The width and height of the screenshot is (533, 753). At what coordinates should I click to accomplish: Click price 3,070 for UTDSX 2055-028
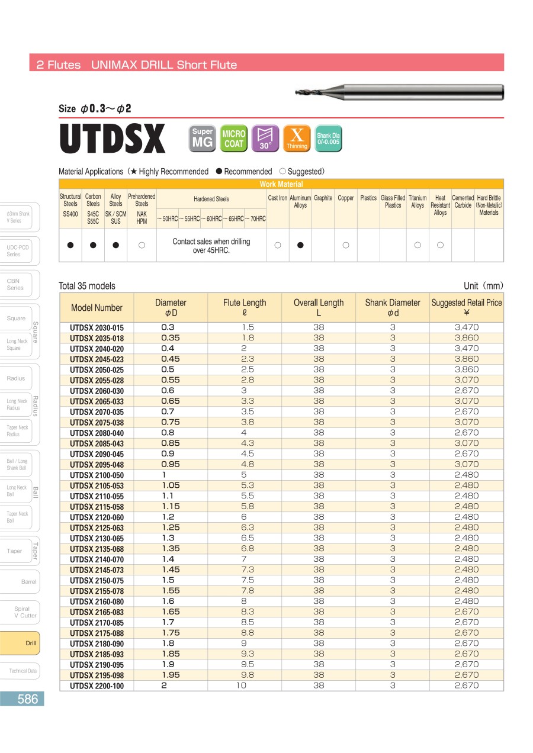click(467, 380)
